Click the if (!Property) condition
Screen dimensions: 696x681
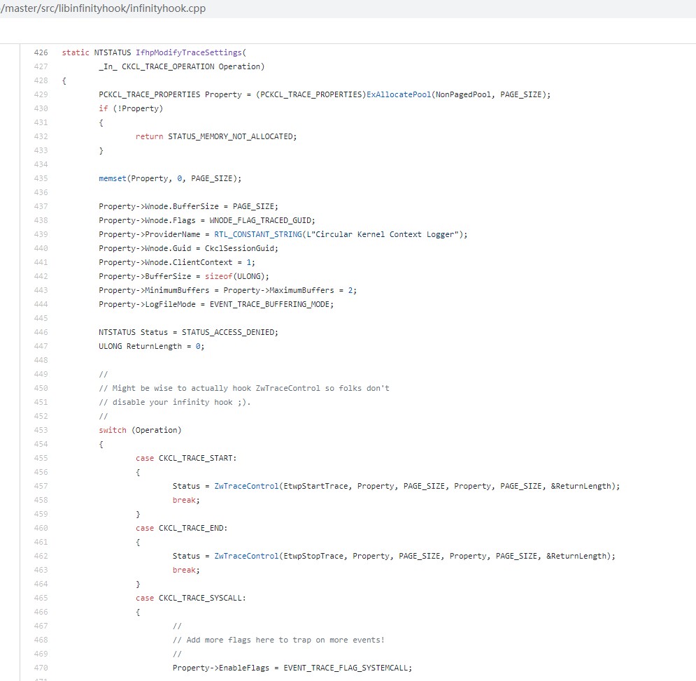pos(131,108)
